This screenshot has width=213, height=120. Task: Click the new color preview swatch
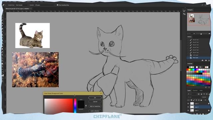coord(81,102)
